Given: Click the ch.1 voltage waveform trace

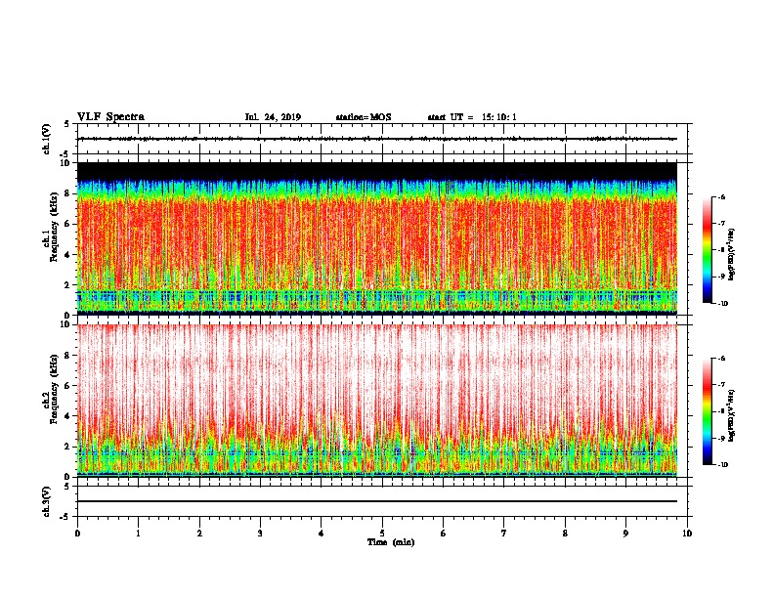Looking at the screenshot, I should pos(377,139).
